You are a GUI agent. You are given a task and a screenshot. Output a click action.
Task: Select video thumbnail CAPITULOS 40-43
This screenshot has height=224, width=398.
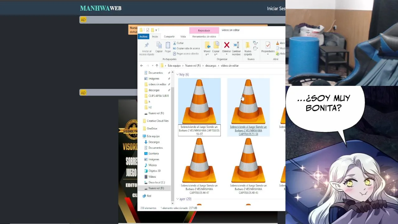tap(248, 166)
